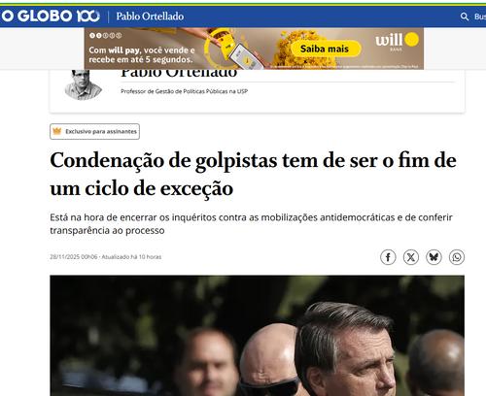The width and height of the screenshot is (486, 396).
Task: Click the Exclusivo para assinantes badge
Action: click(94, 131)
